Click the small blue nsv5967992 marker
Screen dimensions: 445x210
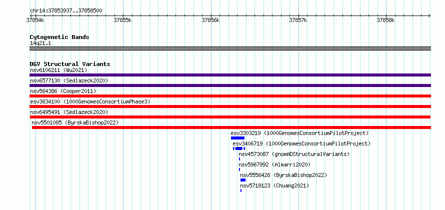(x=239, y=169)
